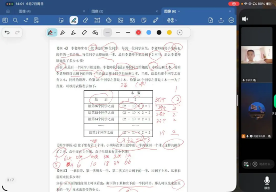This screenshot has width=276, height=192.
Task: Select the lasso selection tool
Action: [x=61, y=20]
